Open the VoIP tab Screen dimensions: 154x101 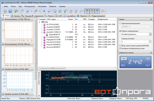59,16
